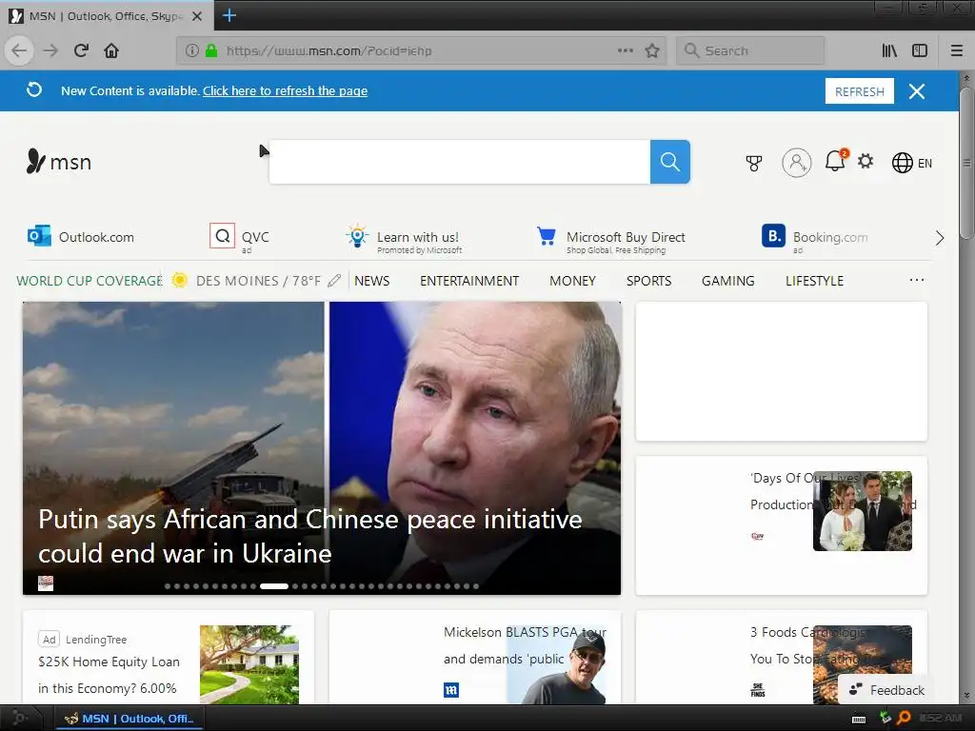975x731 pixels.
Task: Open the Feedback button
Action: (886, 690)
